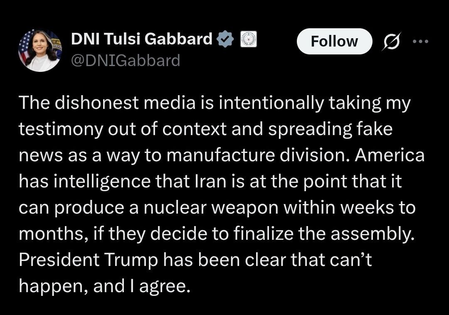Click the @DNIGabbard handle

coord(126,61)
